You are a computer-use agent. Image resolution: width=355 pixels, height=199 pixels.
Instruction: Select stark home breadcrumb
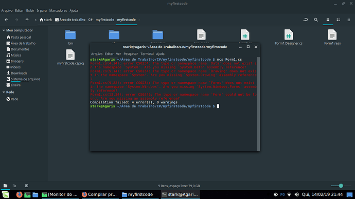[x=46, y=20]
